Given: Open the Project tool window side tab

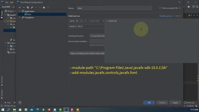Looking at the screenshot, I should pyautogui.click(x=2, y=14).
